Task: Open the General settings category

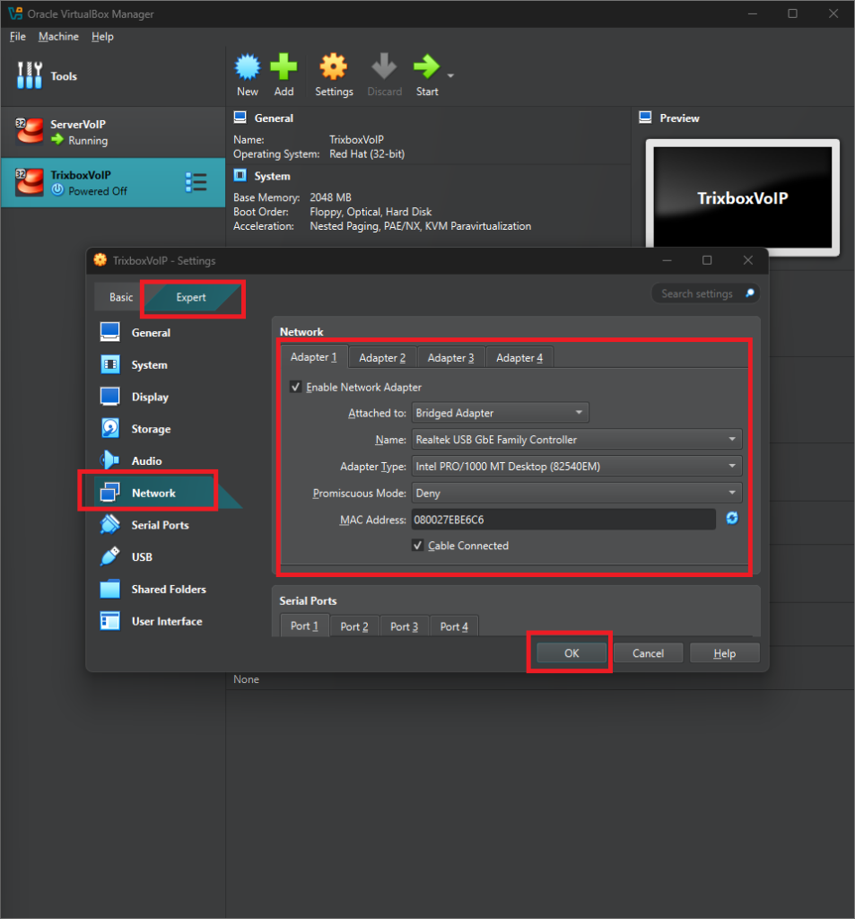Action: coord(151,332)
